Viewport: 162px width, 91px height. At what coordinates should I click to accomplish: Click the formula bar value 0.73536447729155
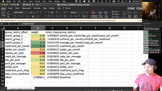pyautogui.click(x=28, y=24)
